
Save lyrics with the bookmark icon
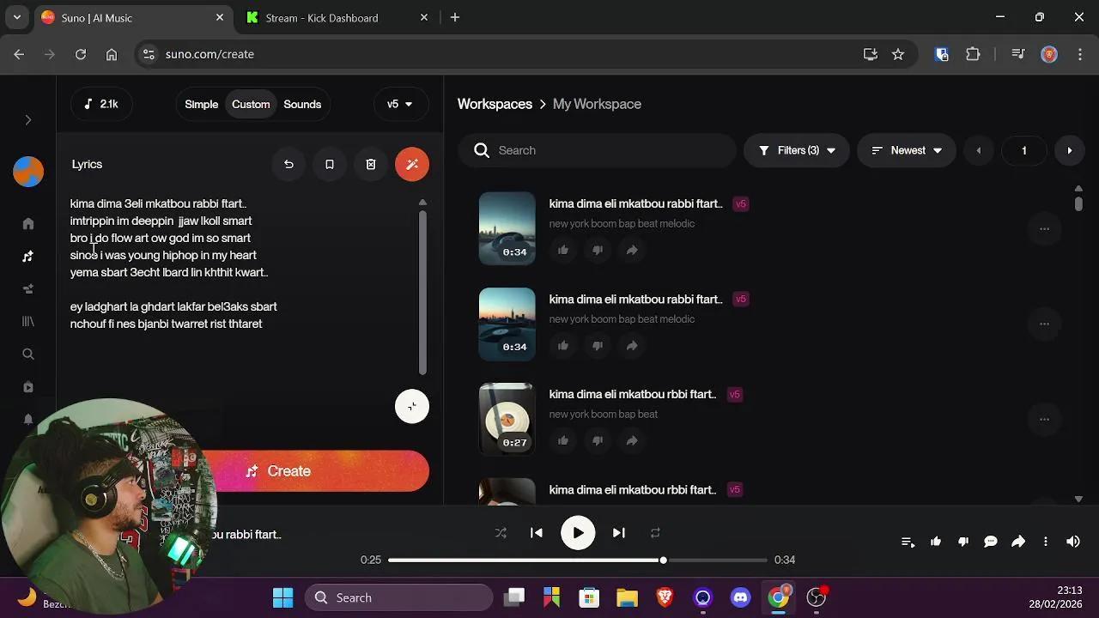point(330,164)
